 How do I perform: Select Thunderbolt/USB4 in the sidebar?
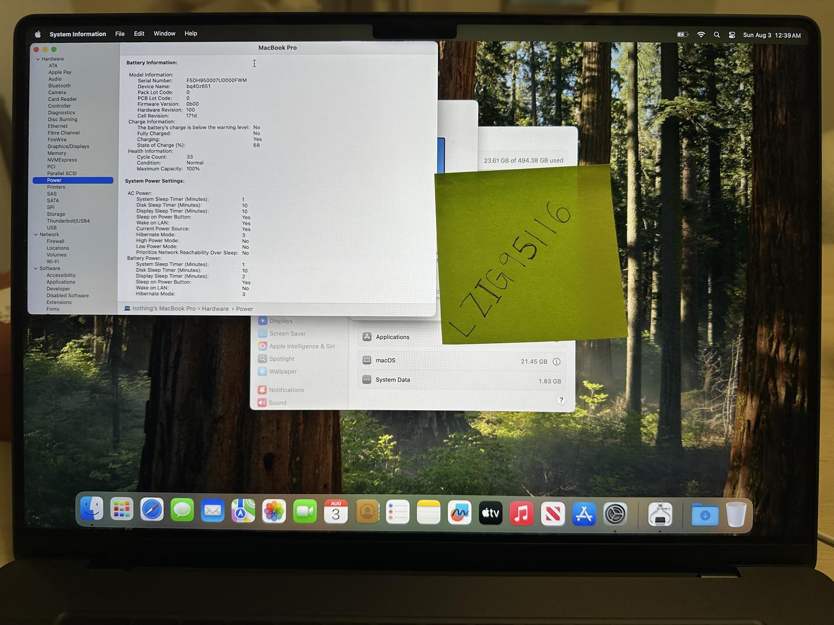coord(68,221)
